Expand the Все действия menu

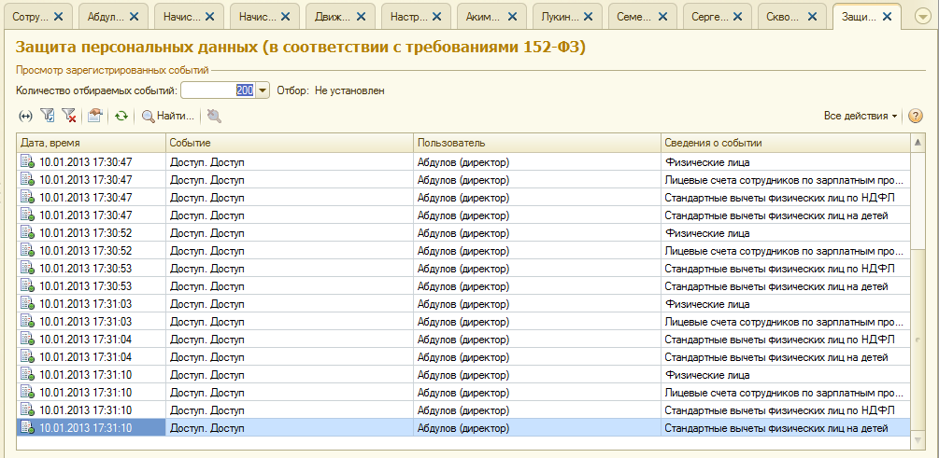click(x=861, y=116)
